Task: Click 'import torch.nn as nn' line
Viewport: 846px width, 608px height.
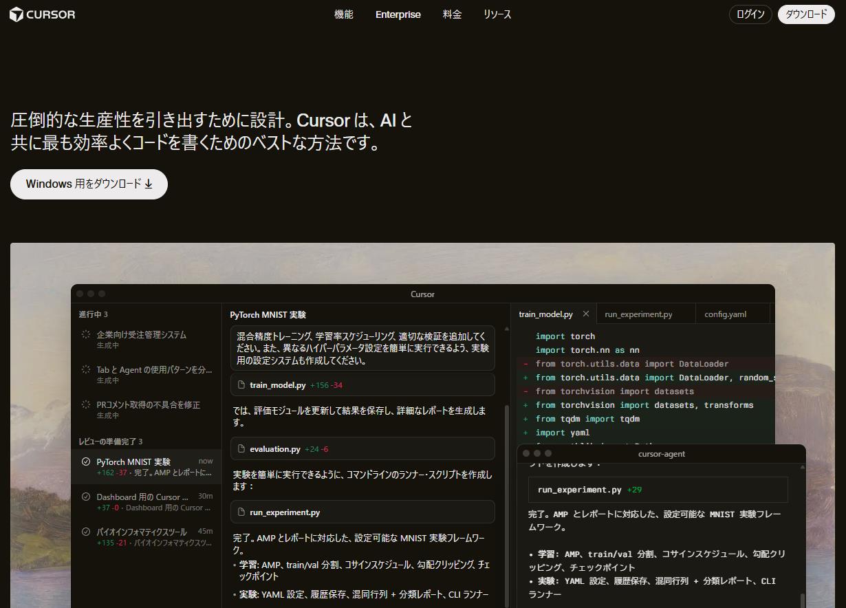Action: point(587,350)
